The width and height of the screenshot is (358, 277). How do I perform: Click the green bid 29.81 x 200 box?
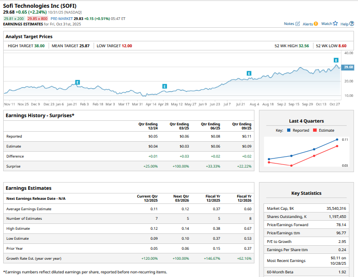click(14, 19)
